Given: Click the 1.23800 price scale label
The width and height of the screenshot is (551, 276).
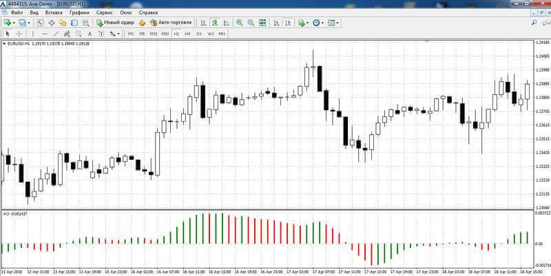Looking at the screenshot, I should click(543, 97).
